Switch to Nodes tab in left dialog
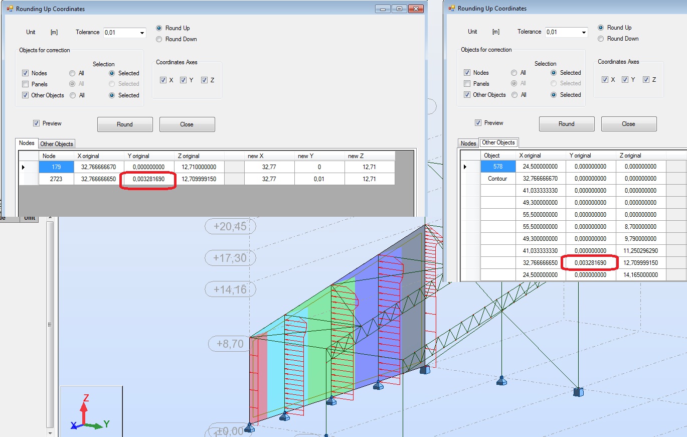Viewport: 687px width, 437px height. (x=27, y=143)
